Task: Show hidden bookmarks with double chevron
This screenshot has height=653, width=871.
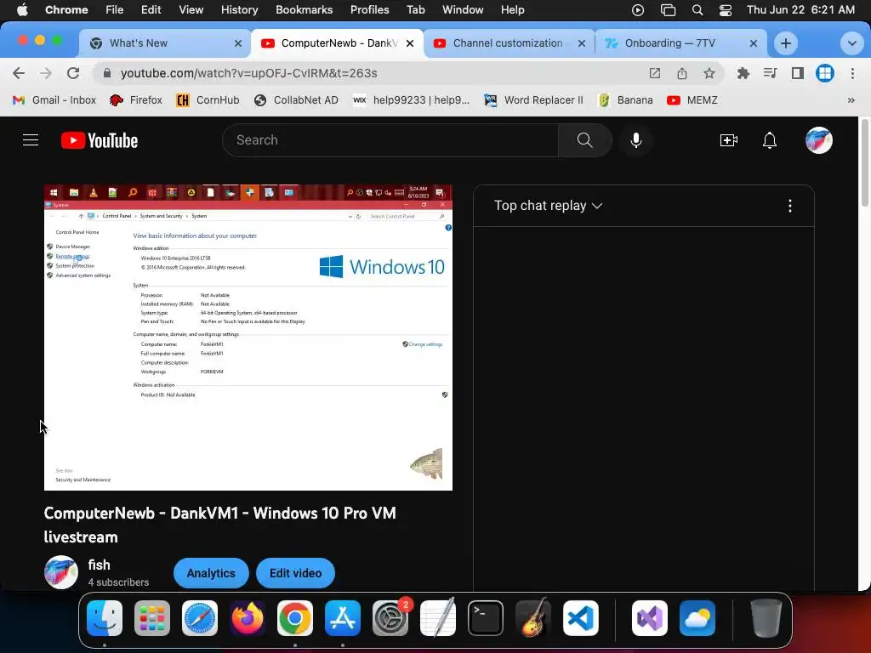Action: [x=851, y=100]
